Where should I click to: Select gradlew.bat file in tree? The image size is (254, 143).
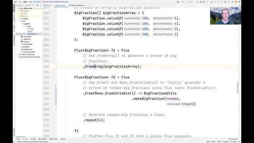(27, 49)
